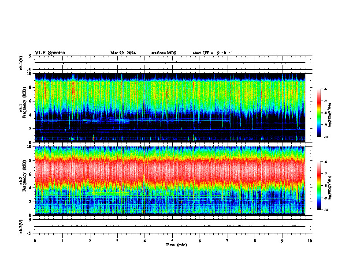The image size is (349, 270).
Task: Click the time axis tick label "3"
Action: click(x=117, y=241)
